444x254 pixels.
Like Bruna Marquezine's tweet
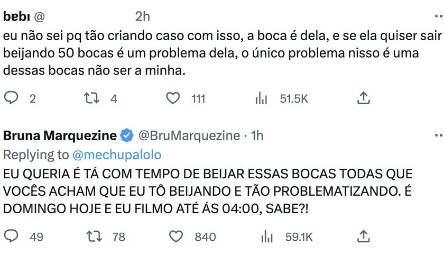177,236
